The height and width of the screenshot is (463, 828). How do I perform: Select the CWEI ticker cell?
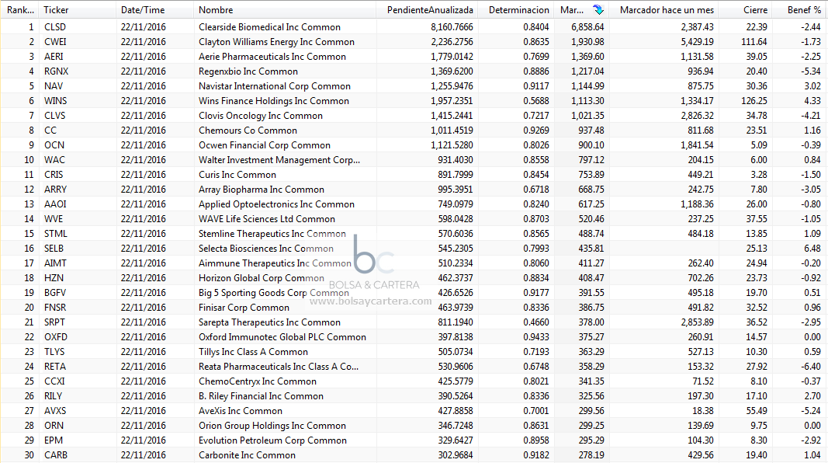click(x=55, y=42)
